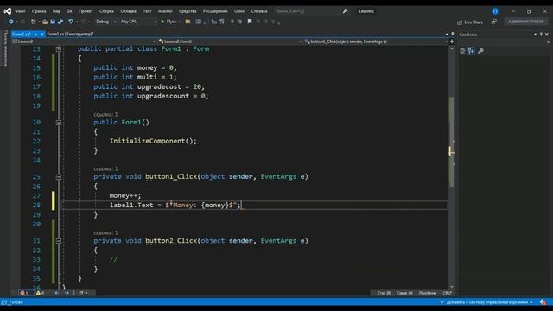553x311 pixels.
Task: Collapse button1_Click method at line 25
Action: pyautogui.click(x=59, y=176)
